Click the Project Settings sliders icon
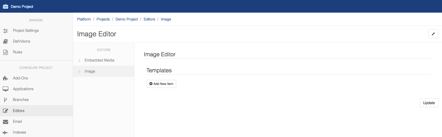Screen dimensions: 442x137 (x=6, y=31)
